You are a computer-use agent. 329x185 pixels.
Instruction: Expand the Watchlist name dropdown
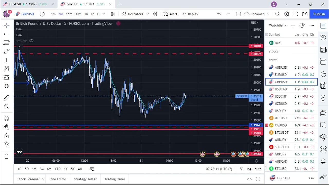pos(278,25)
